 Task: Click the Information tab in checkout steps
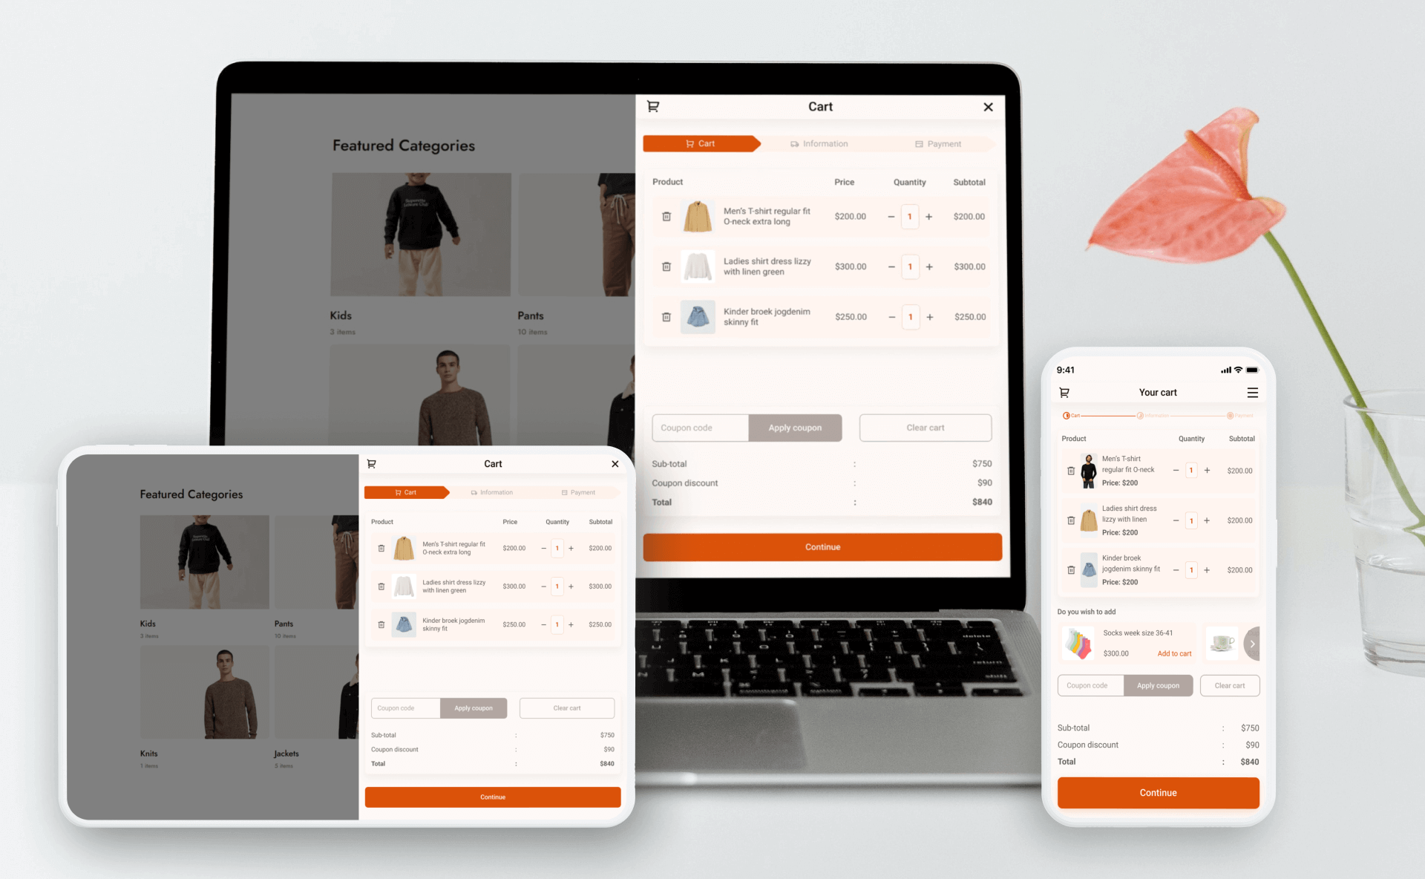[x=819, y=143]
